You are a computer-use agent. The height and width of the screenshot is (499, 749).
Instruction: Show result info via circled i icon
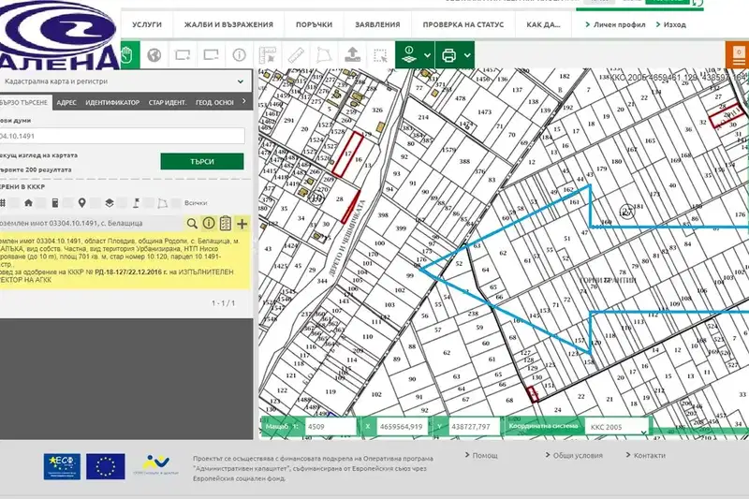(x=209, y=223)
